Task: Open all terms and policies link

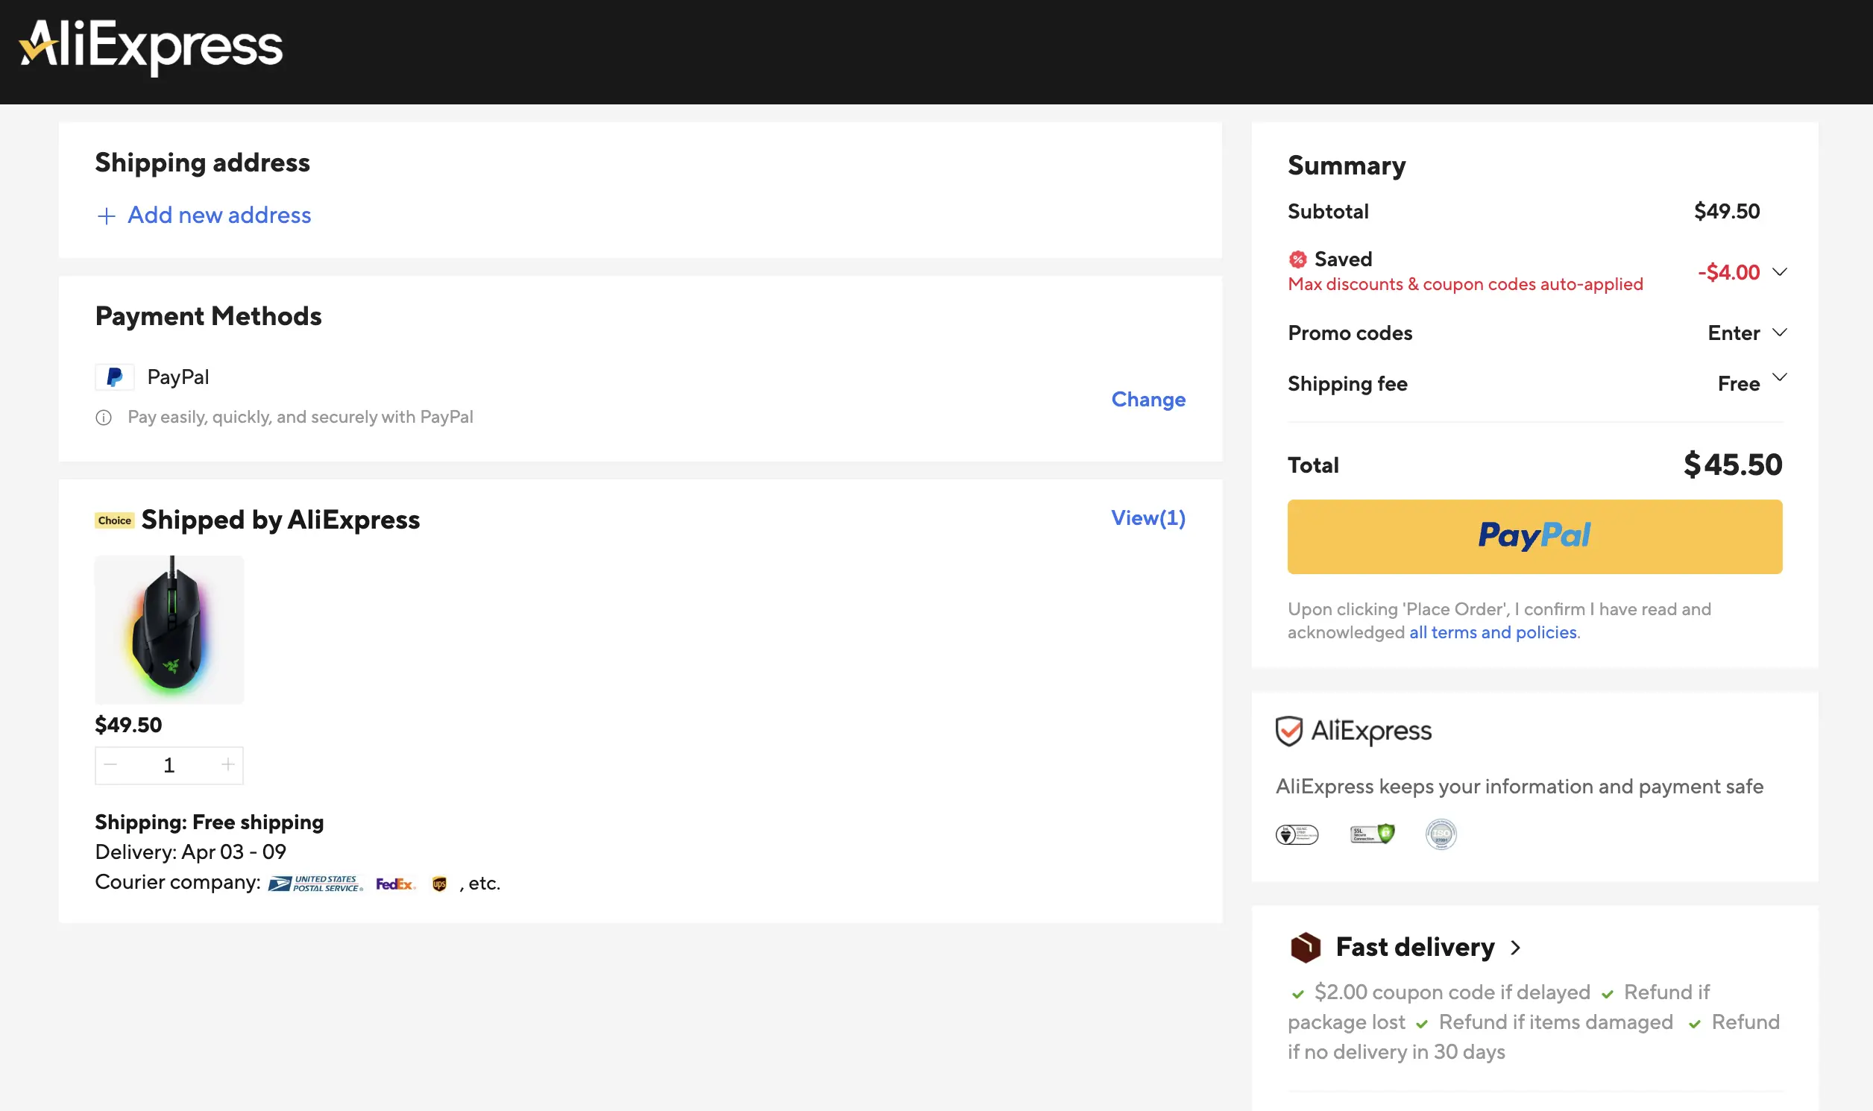Action: click(1493, 632)
